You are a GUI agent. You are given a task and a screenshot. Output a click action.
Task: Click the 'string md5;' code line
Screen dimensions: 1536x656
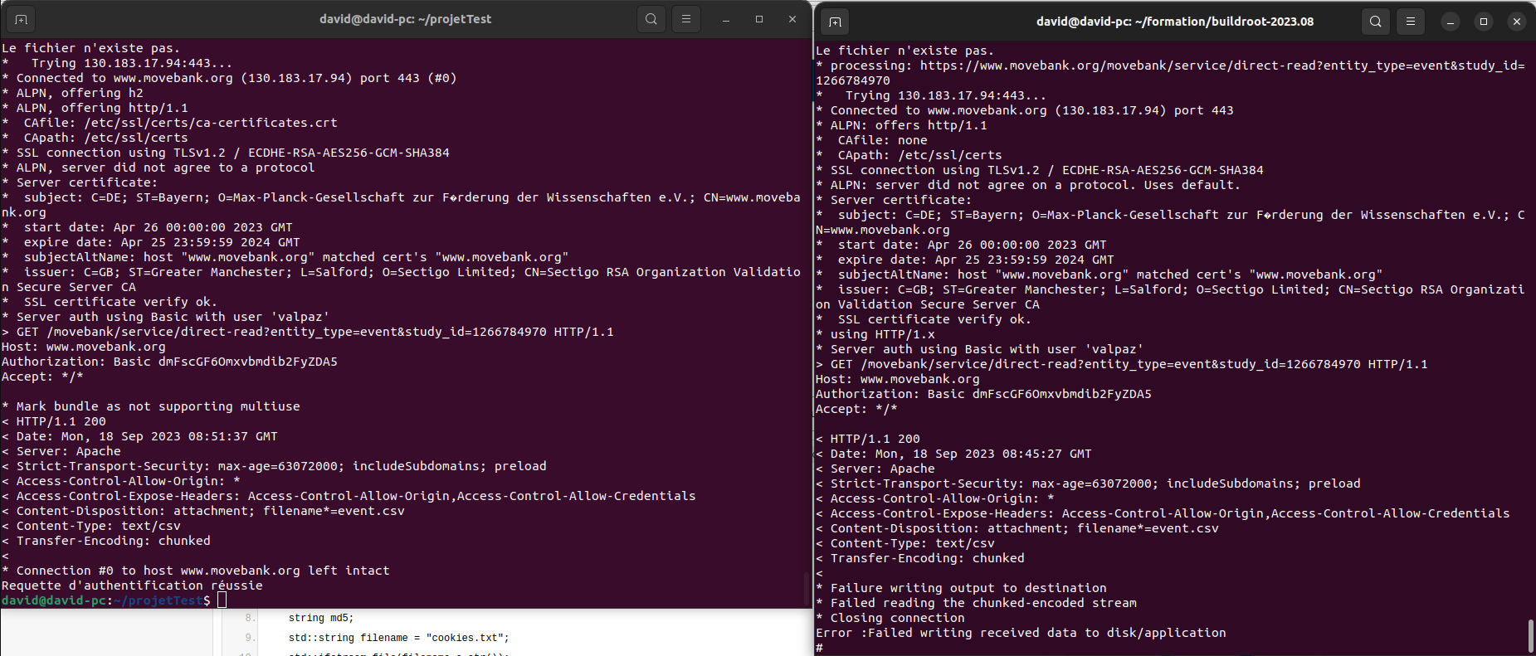point(321,618)
